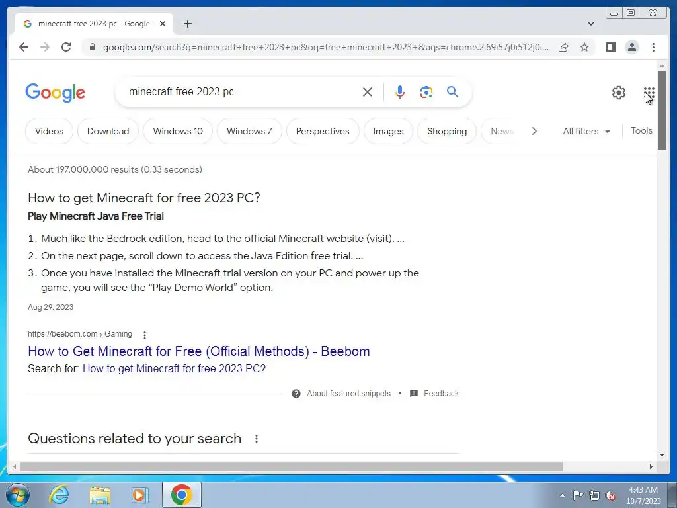Click the vertical scrollbar thumb
This screenshot has height=508, width=677.
662,110
